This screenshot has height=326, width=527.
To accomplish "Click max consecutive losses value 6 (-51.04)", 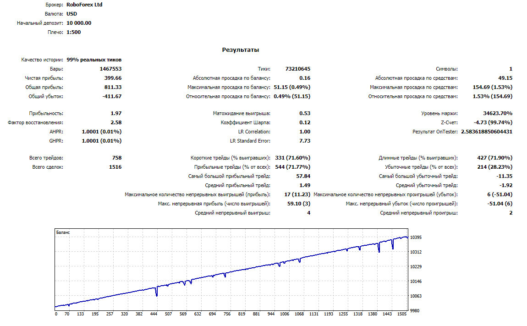I will point(500,194).
